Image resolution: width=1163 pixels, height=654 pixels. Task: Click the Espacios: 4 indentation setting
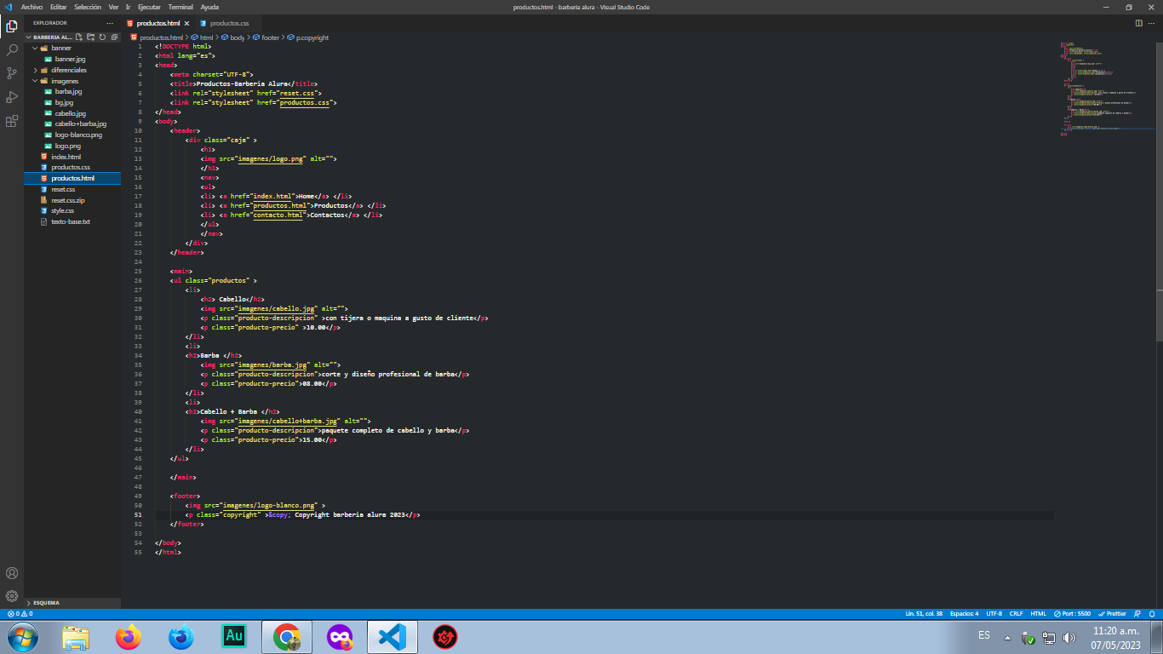coord(965,613)
